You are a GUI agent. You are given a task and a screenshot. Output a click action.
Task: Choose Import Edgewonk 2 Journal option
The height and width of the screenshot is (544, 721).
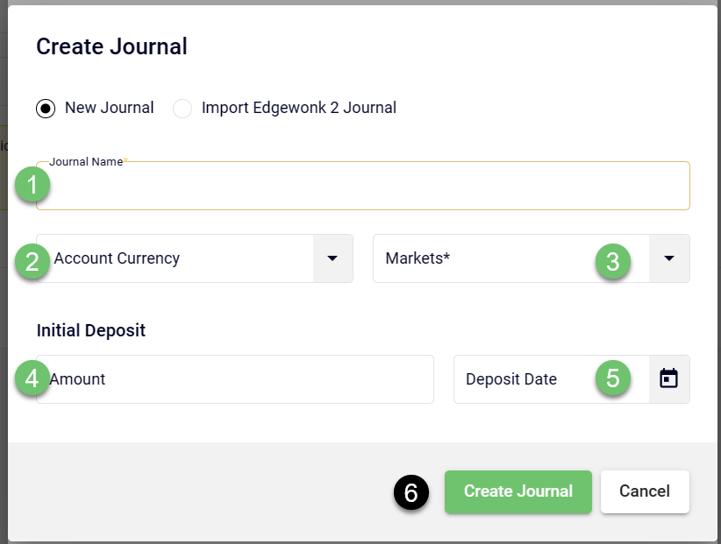182,109
